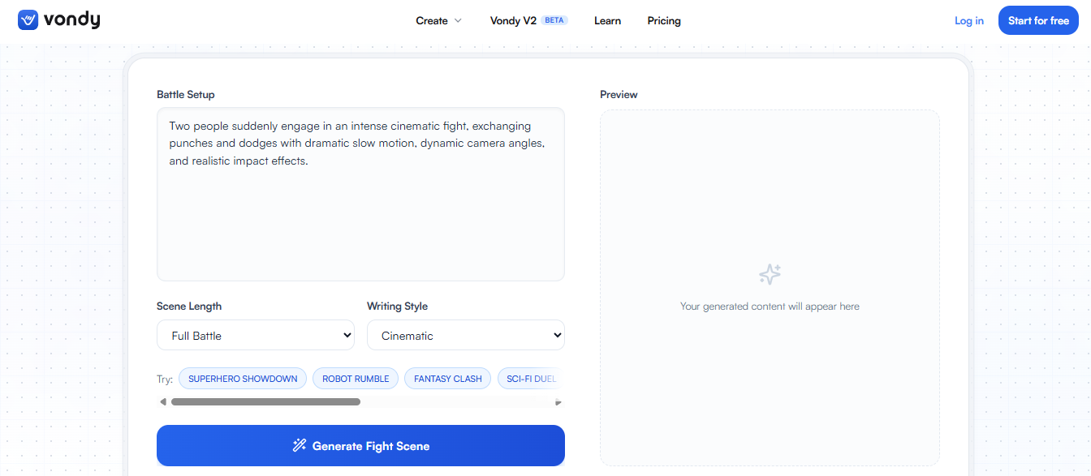Click the right arrow of suggestions scrollbar
Image resolution: width=1091 pixels, height=476 pixels.
tap(558, 402)
